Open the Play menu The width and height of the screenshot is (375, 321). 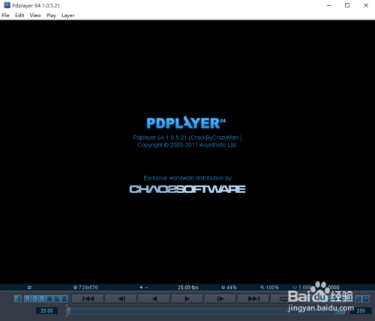pyautogui.click(x=51, y=16)
